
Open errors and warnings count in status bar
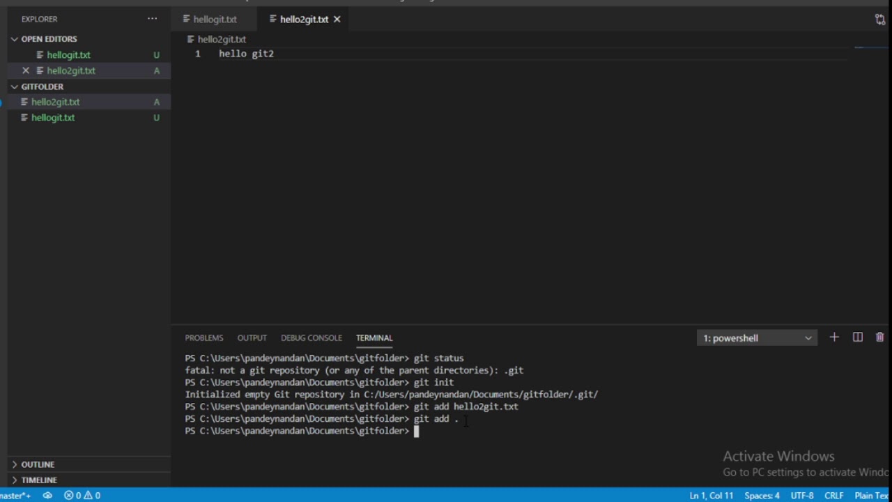coord(82,496)
